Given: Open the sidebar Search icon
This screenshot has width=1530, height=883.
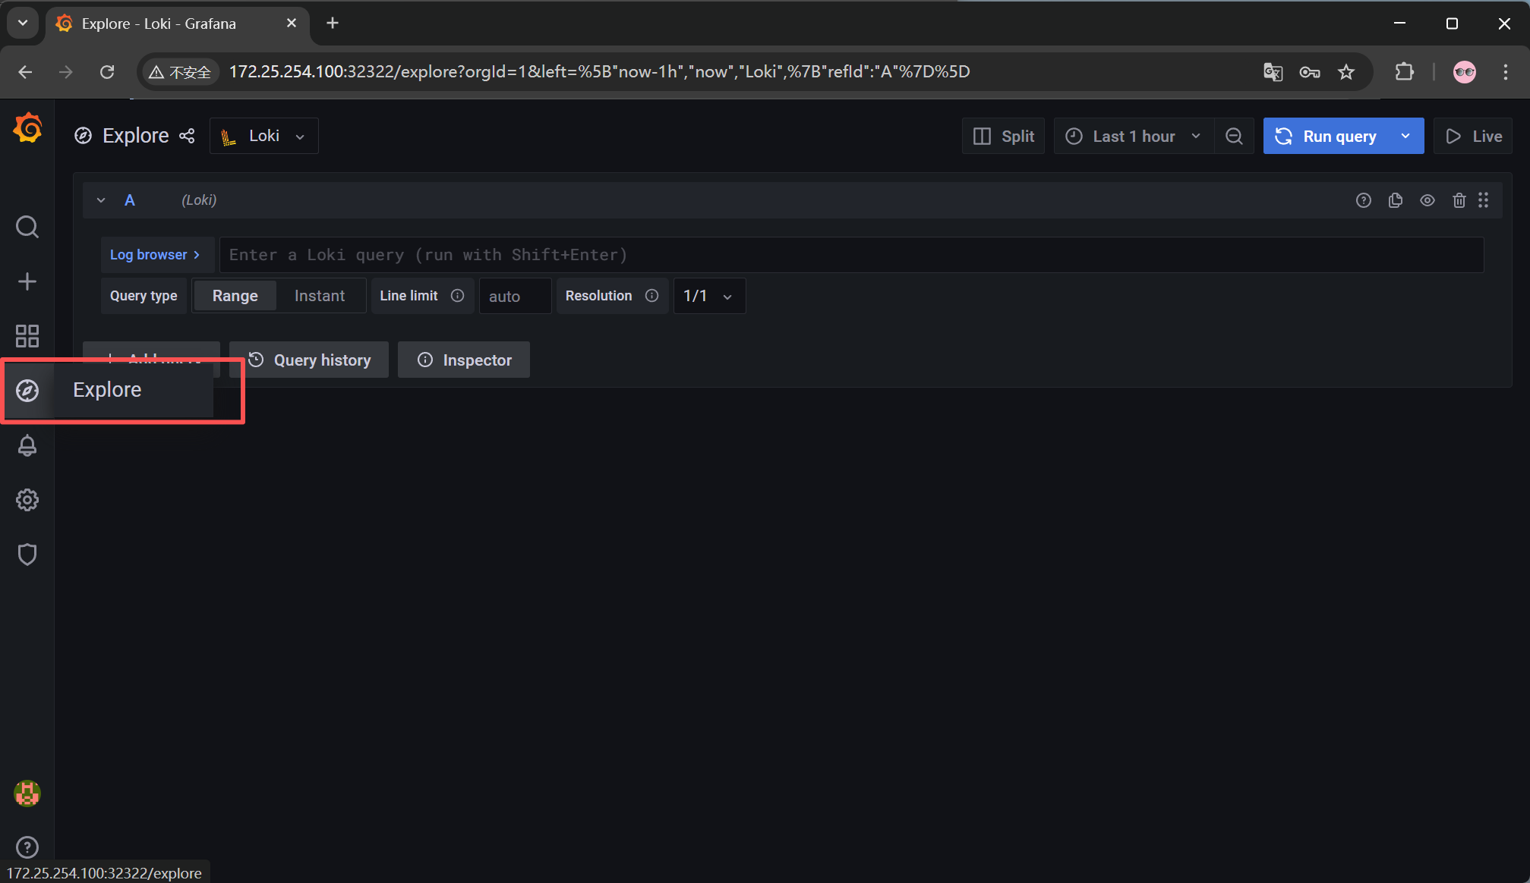Looking at the screenshot, I should pyautogui.click(x=27, y=227).
